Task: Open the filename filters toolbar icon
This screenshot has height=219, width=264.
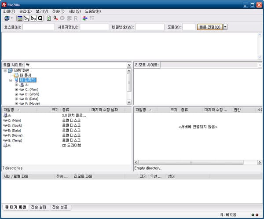Action: pos(85,18)
